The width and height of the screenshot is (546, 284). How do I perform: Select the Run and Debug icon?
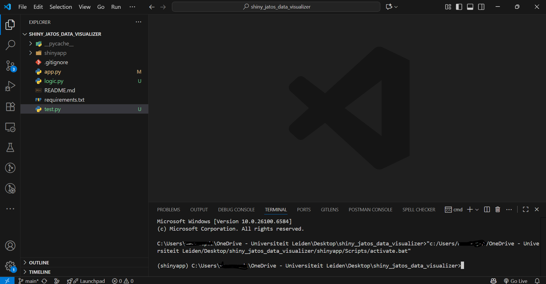(10, 86)
